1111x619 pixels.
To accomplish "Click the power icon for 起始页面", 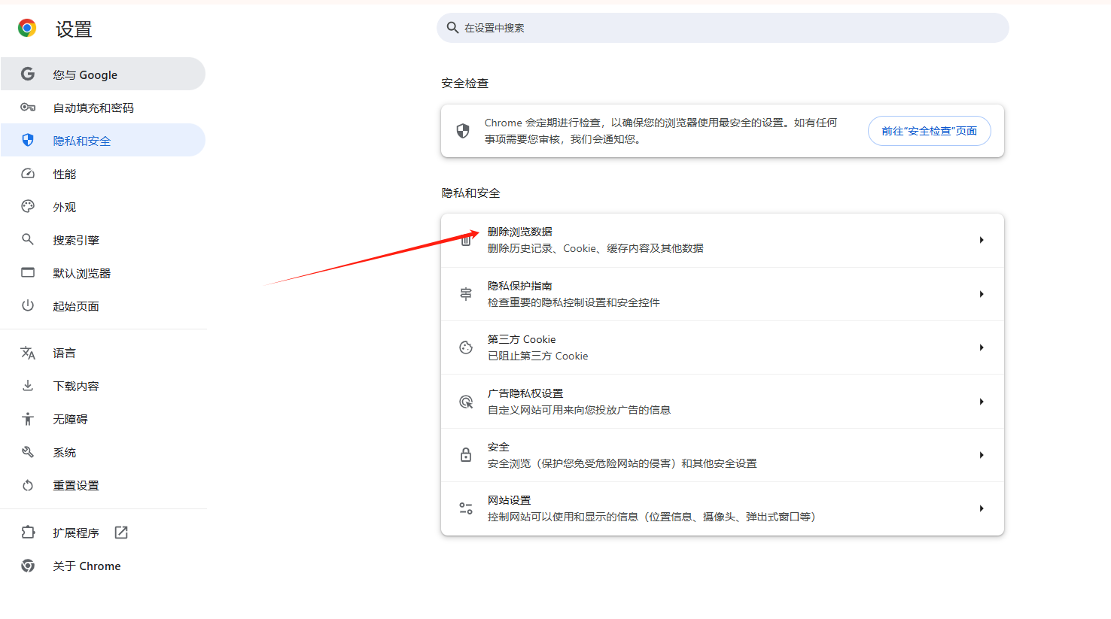I will click(x=28, y=305).
